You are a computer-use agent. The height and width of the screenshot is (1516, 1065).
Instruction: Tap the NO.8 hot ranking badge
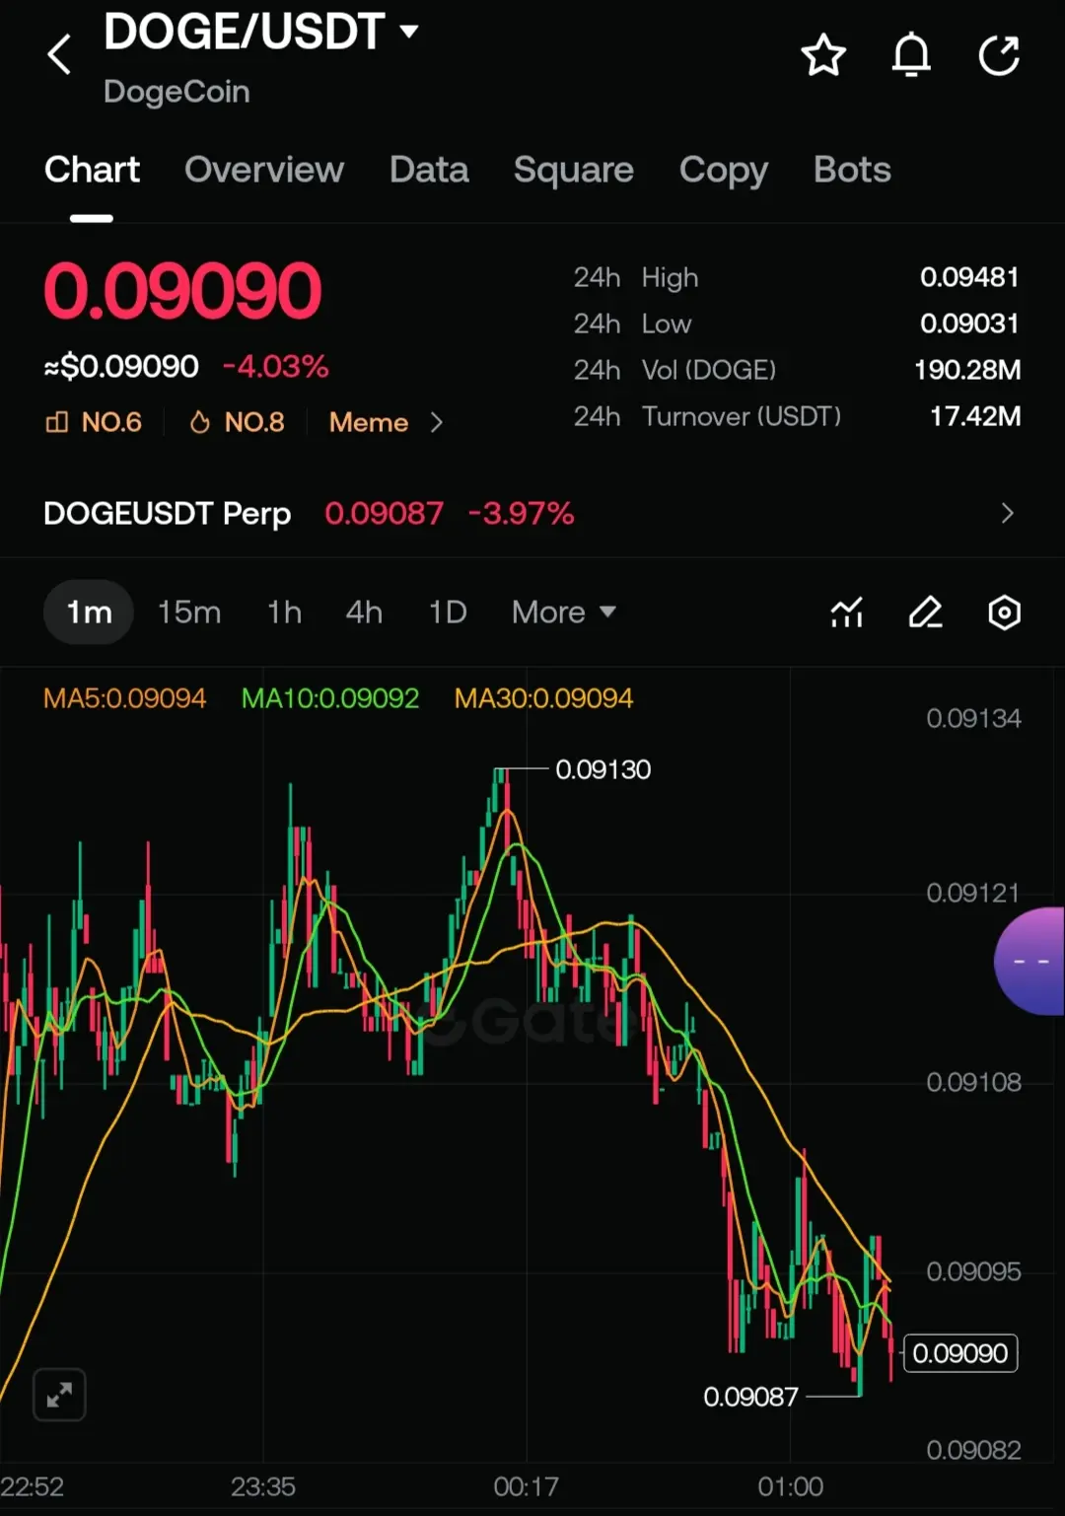(237, 422)
